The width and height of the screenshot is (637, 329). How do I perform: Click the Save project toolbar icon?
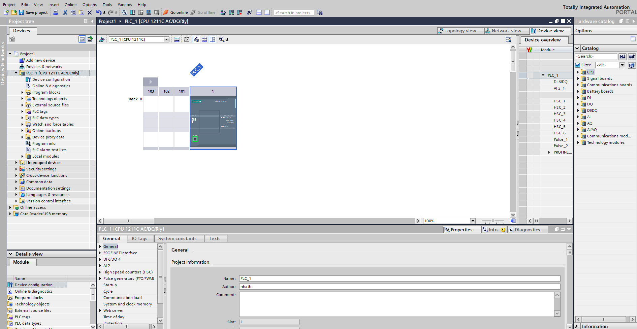point(21,12)
